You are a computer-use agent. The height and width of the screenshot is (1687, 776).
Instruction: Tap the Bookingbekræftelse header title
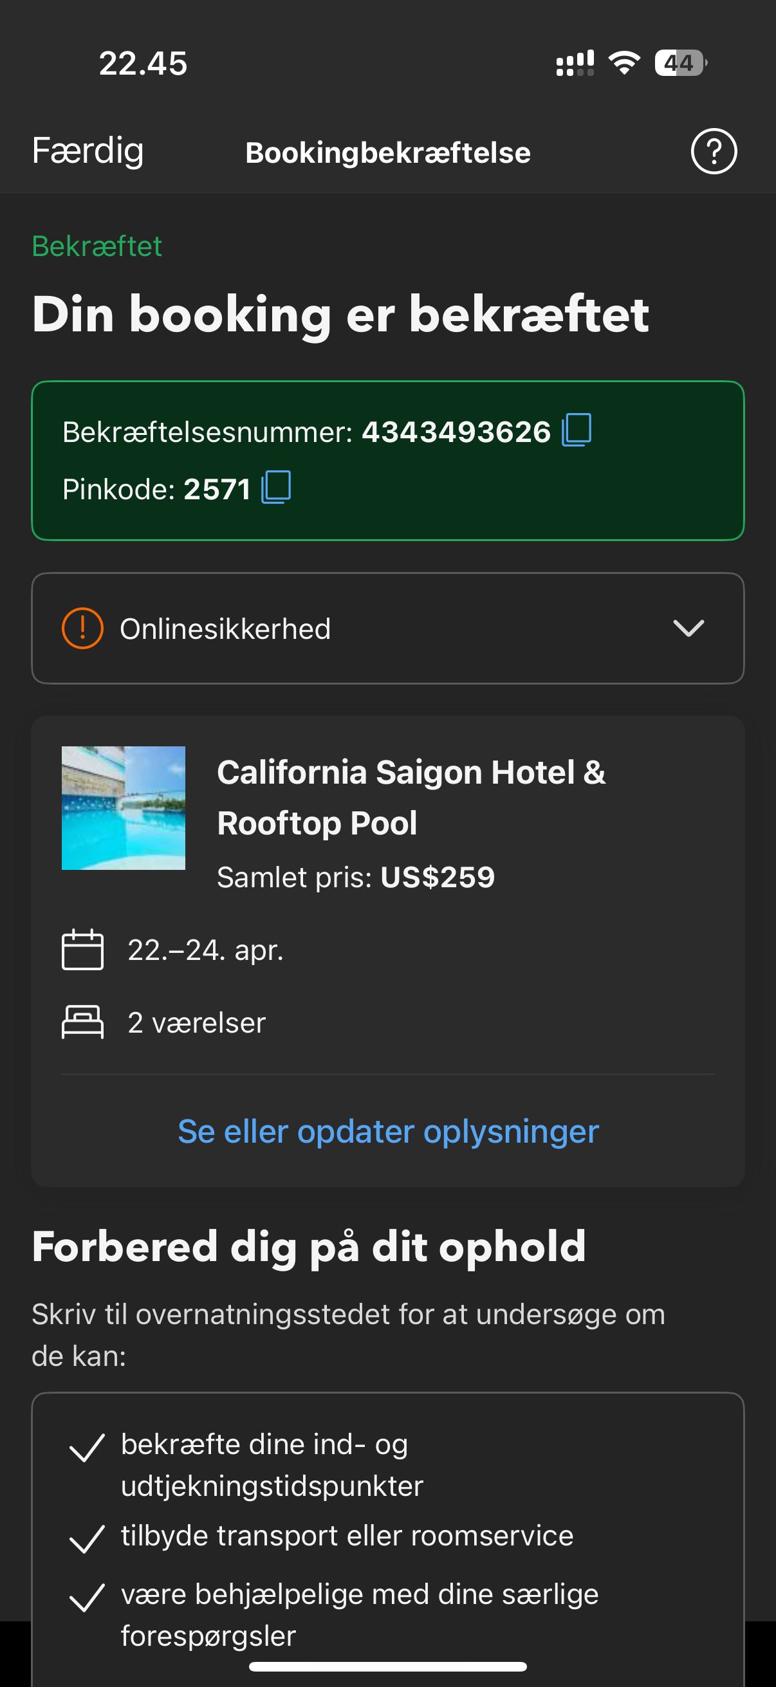[387, 152]
